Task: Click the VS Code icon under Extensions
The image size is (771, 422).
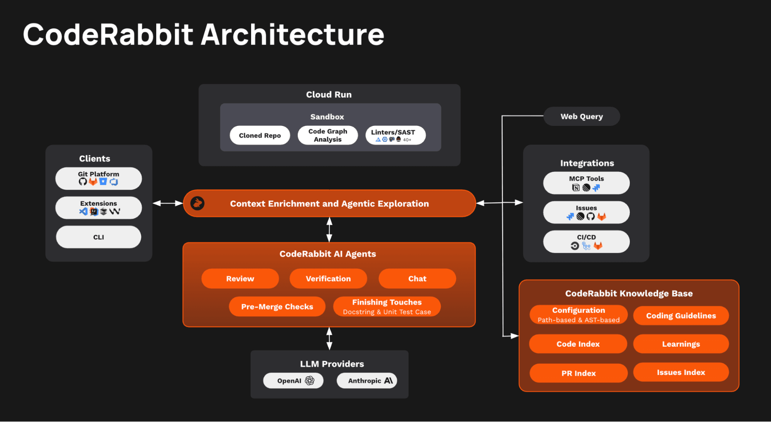Action: (x=83, y=211)
